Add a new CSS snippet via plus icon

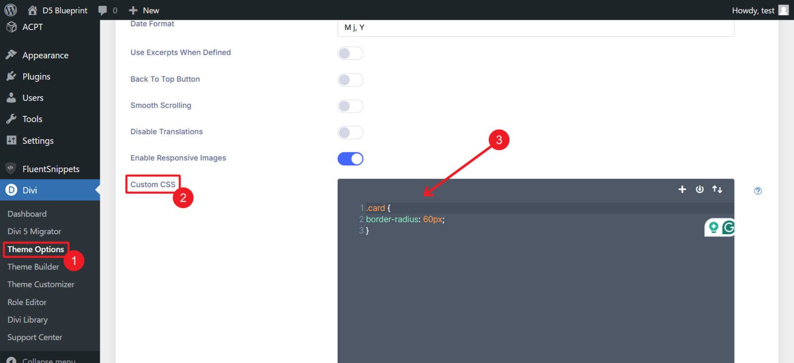tap(682, 189)
